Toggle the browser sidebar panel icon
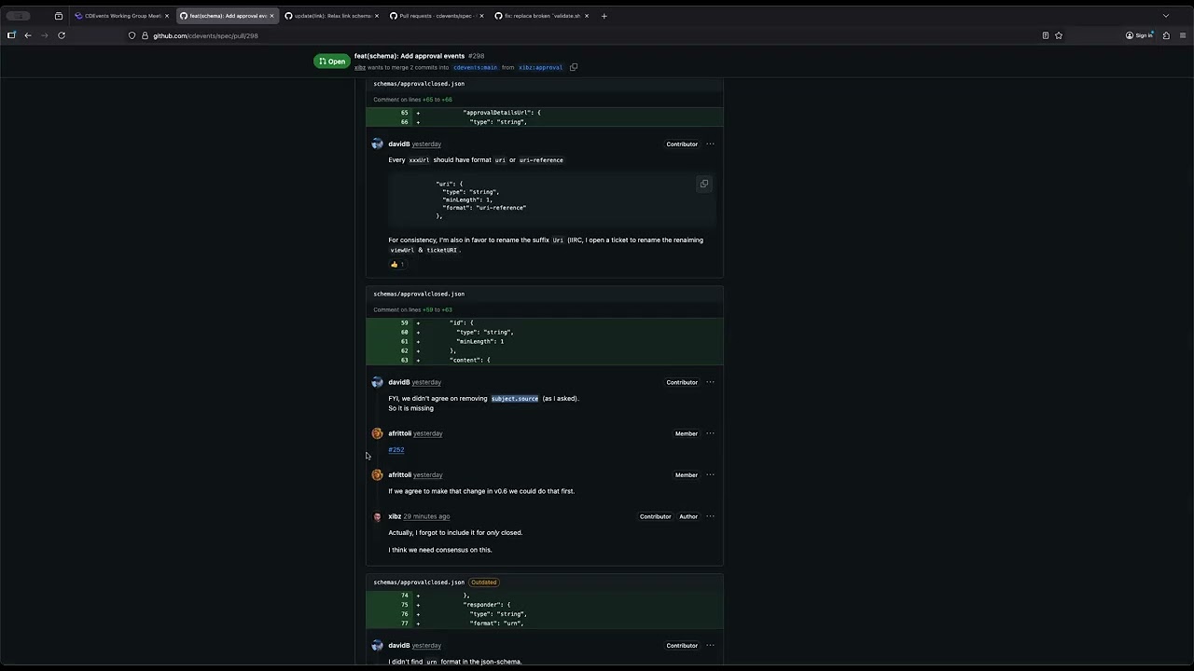Viewport: 1194px width, 671px height. click(x=11, y=35)
